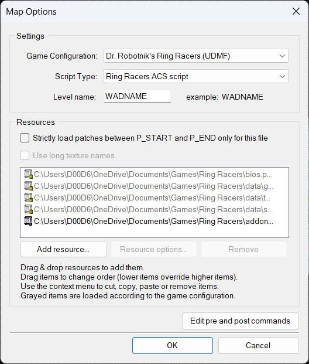Click the locked resource icon for data\g... entry

point(28,186)
